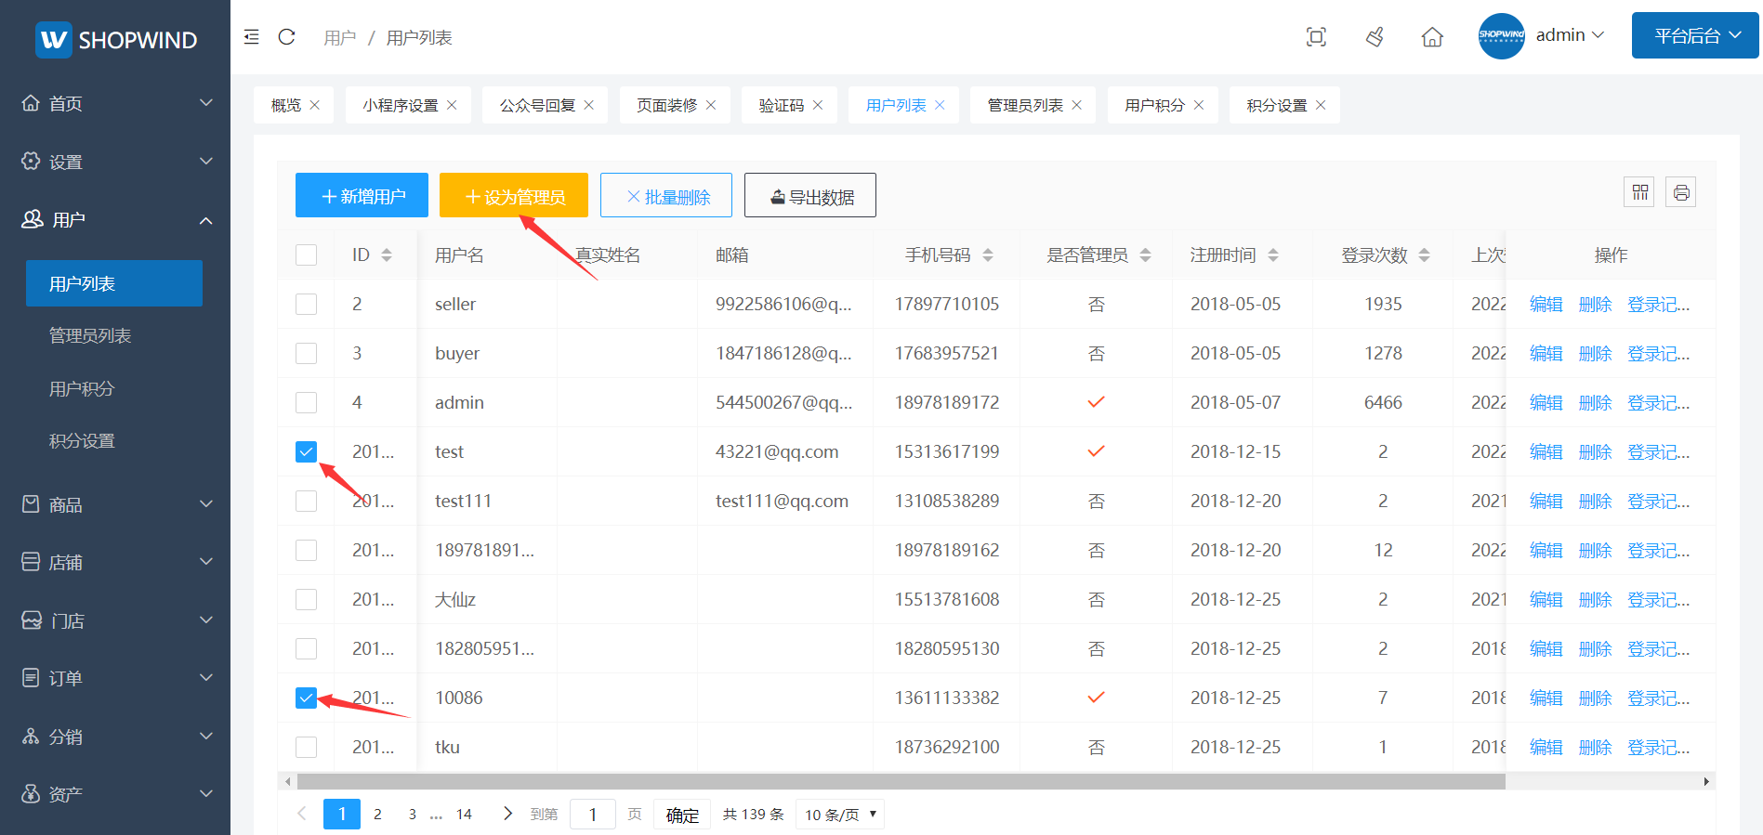Screen dimensions: 1763x835
Task: Close the 管理员列表 tab
Action: pos(1076,105)
